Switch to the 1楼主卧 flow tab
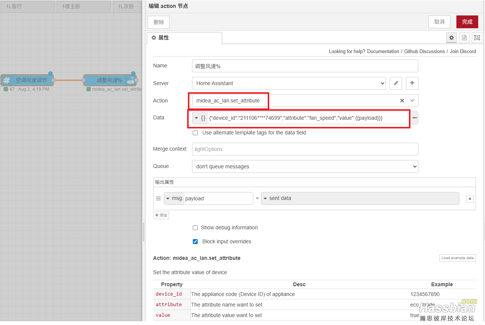 coord(84,6)
